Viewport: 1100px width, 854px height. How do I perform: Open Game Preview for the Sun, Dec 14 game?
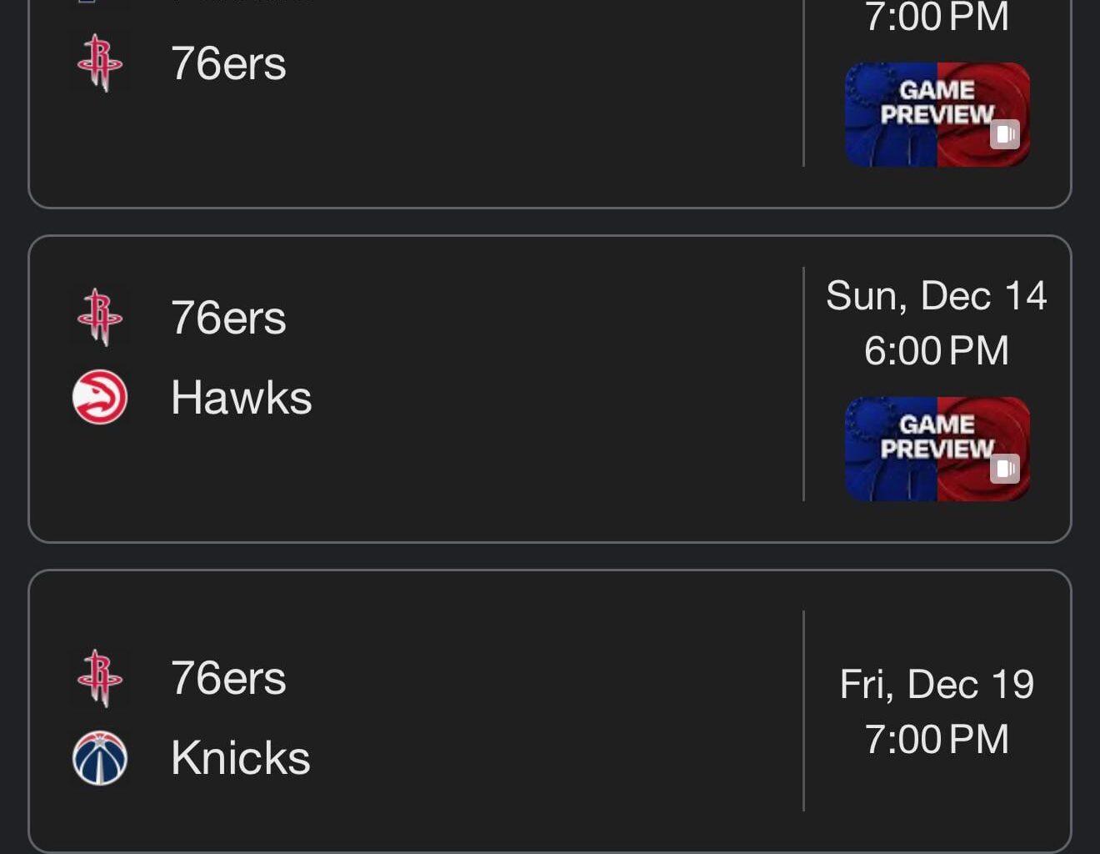pos(937,449)
